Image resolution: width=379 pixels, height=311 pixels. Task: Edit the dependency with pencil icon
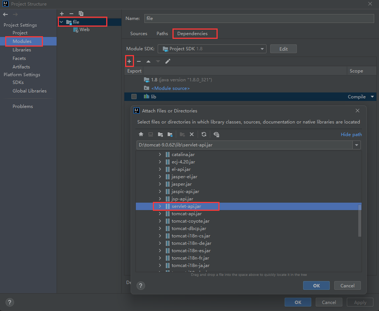pos(168,61)
